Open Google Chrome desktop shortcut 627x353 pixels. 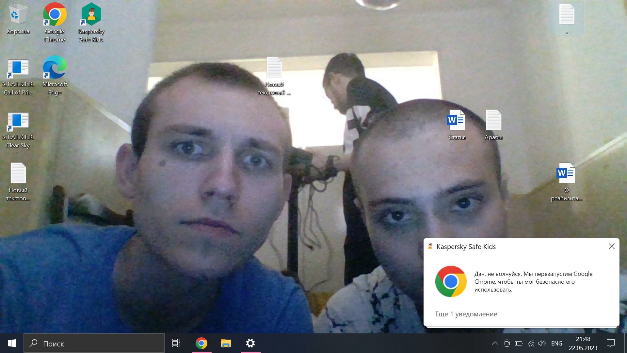(55, 15)
